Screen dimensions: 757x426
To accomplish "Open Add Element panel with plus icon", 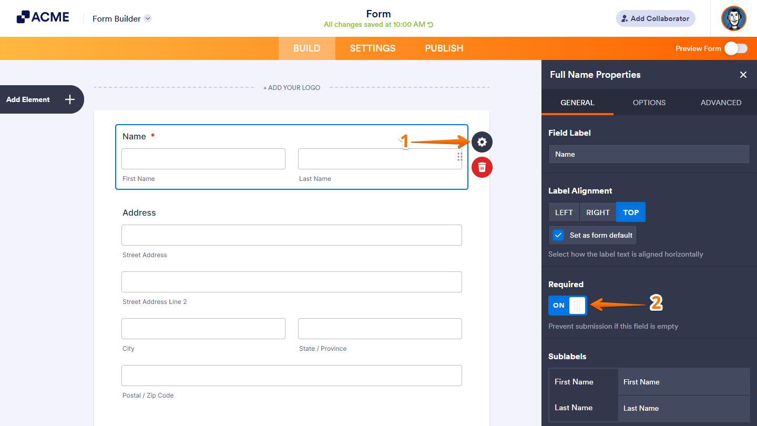I will pyautogui.click(x=69, y=99).
